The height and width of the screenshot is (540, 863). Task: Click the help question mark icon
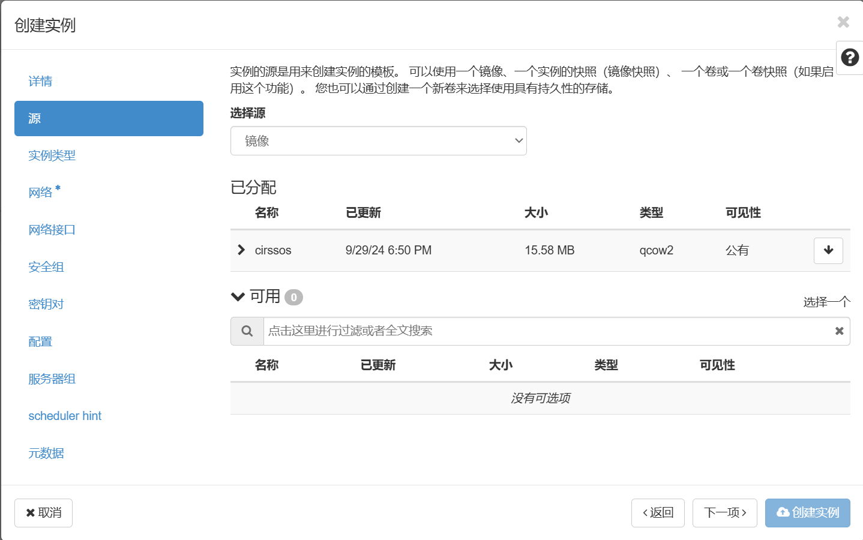pos(849,58)
